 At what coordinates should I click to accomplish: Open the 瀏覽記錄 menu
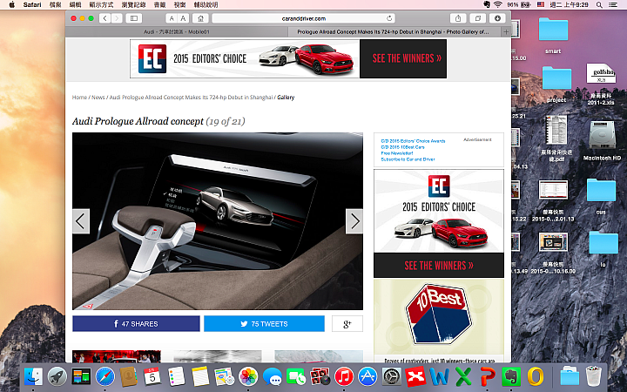133,5
